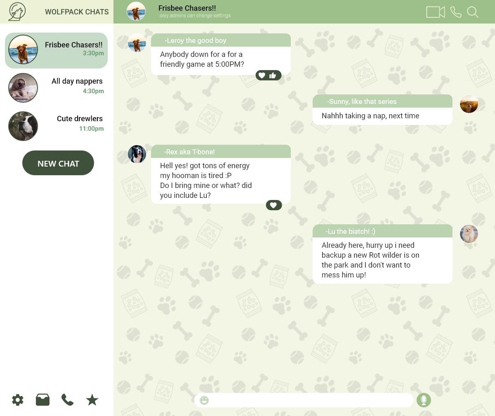
Task: Click the Frisbee Chasers!! header title
Action: point(187,8)
